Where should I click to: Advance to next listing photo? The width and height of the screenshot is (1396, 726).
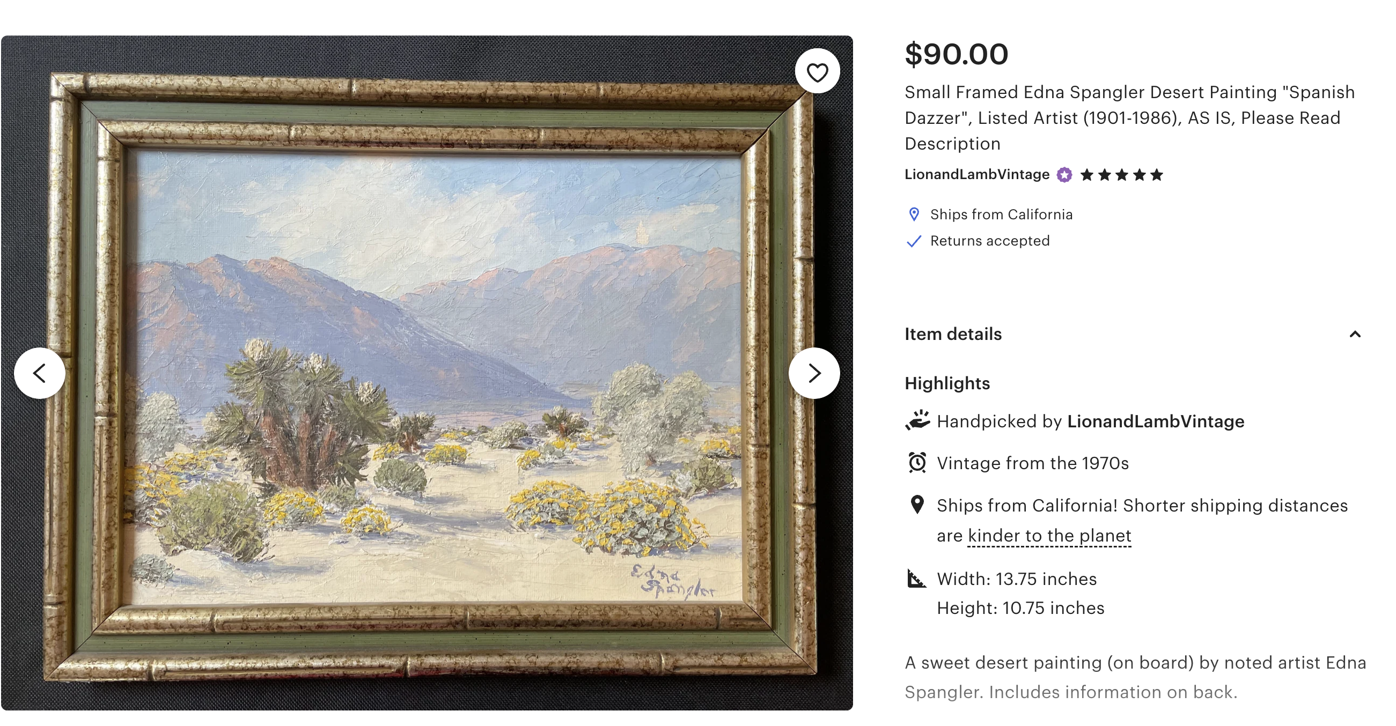[x=814, y=373]
